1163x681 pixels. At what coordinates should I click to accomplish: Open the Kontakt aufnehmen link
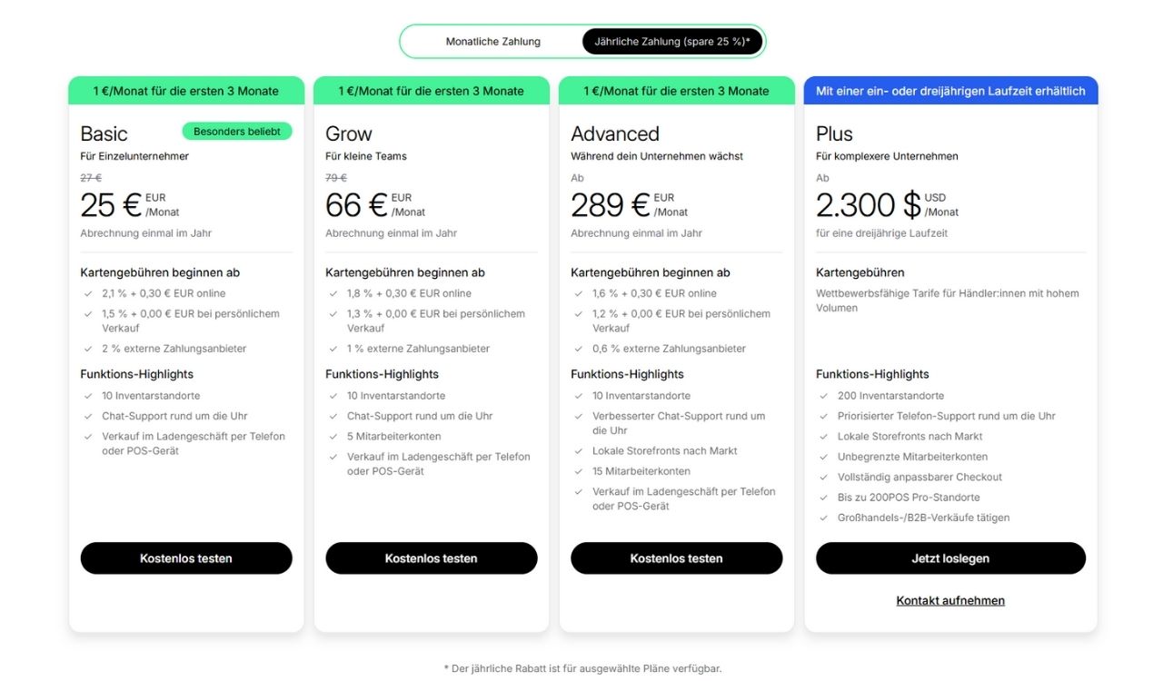point(950,601)
